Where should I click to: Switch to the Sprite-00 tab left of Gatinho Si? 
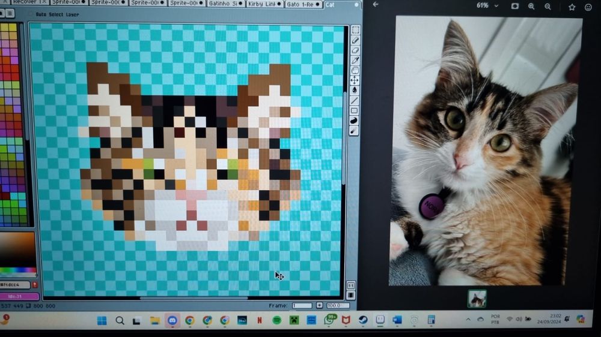coord(186,3)
